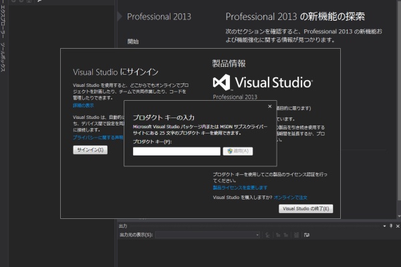Open the output panel window position menu arrow

pyautogui.click(x=384, y=226)
